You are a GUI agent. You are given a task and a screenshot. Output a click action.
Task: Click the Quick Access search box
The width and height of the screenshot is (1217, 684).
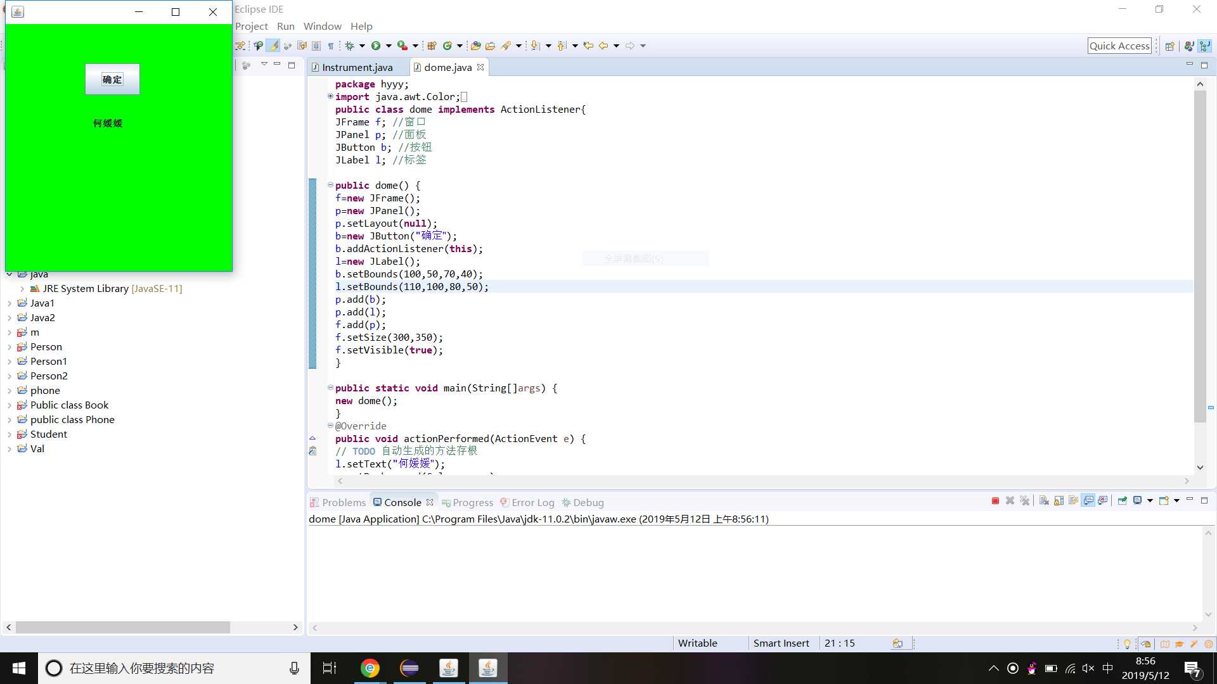(x=1119, y=46)
